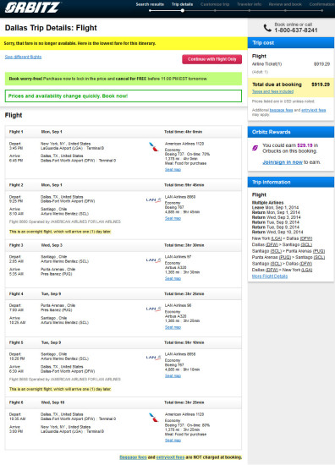Click American Airlines logo in Flight 6
This screenshot has width=335, height=465.
pos(153,418)
